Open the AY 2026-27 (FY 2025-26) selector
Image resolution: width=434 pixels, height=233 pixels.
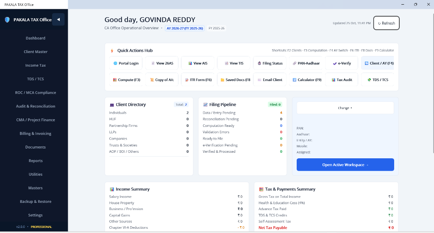coord(185,28)
